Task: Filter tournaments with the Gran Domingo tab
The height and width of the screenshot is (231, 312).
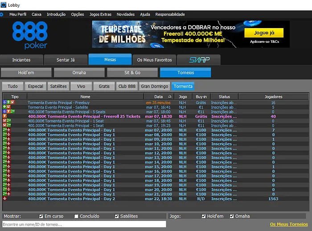Action: [155, 86]
